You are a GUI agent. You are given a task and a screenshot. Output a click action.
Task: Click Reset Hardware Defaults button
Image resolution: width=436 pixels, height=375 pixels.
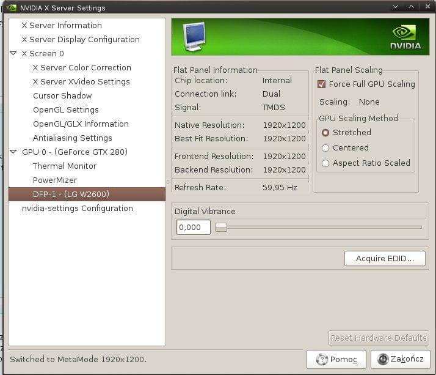379,338
